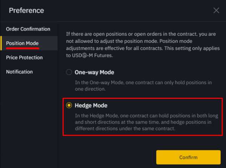Click the Preference dialog title
Viewport: 226px width, 168px height.
coord(26,10)
